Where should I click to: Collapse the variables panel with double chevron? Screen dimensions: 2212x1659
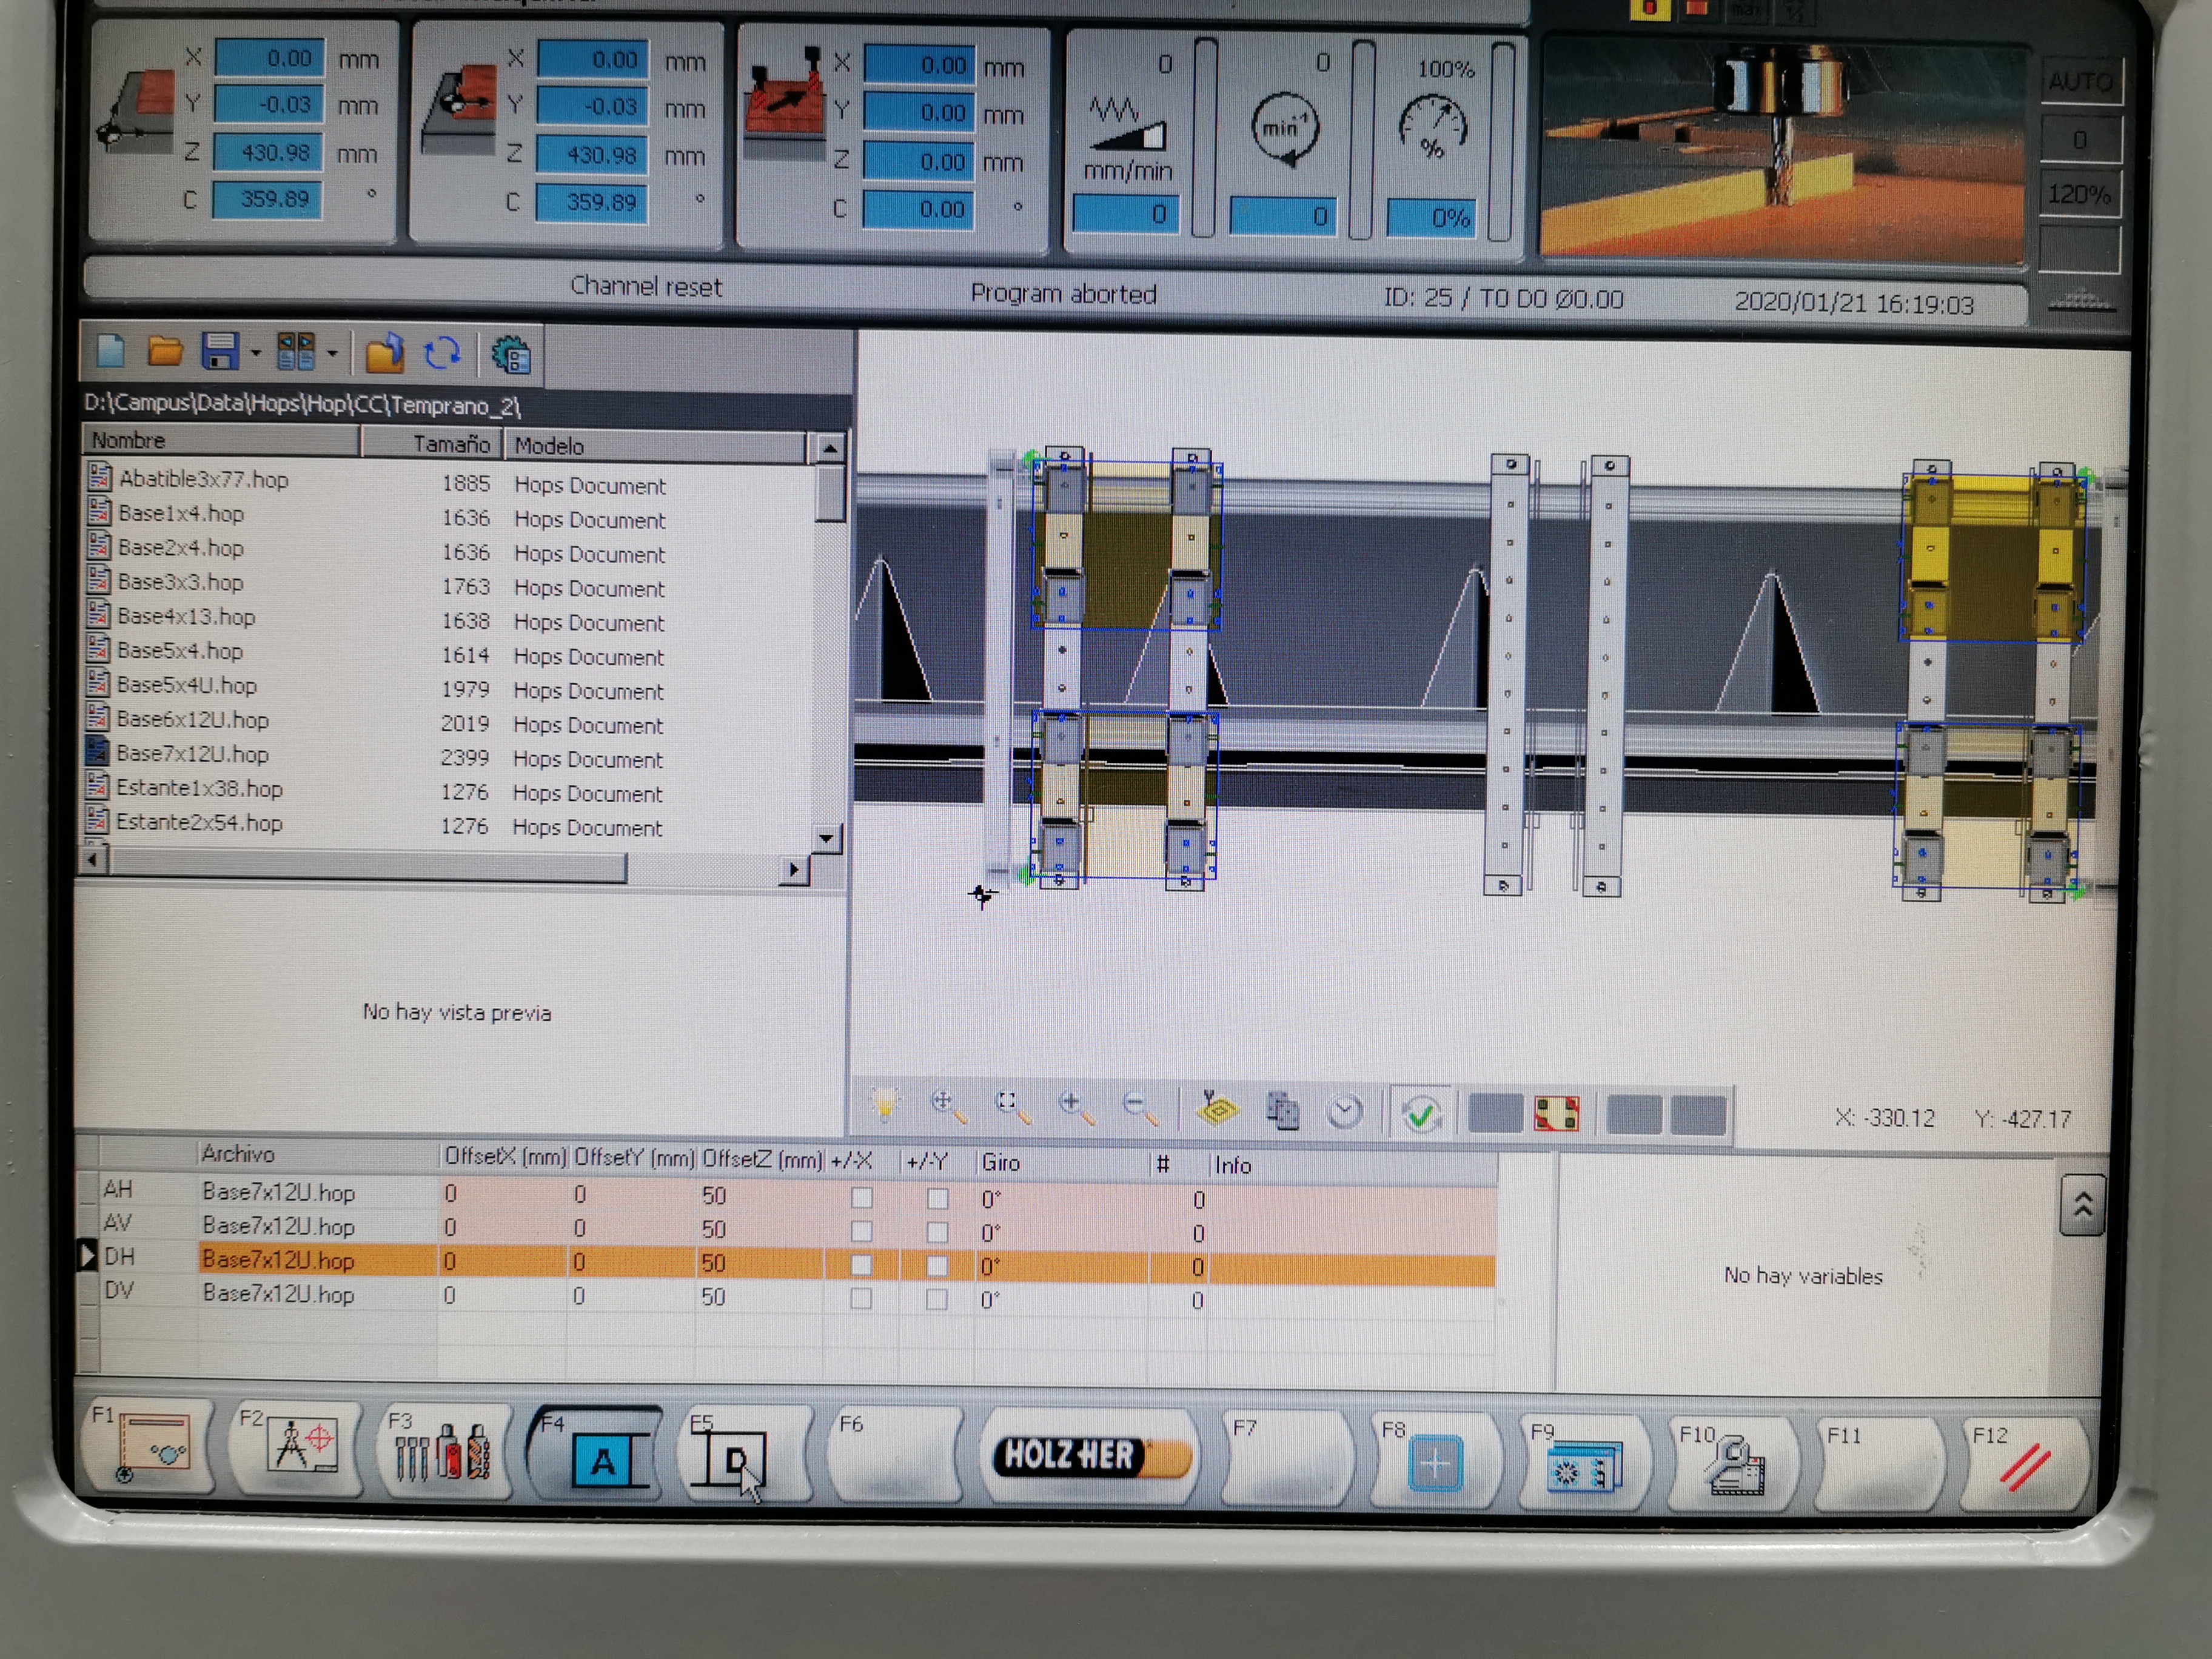(2082, 1205)
